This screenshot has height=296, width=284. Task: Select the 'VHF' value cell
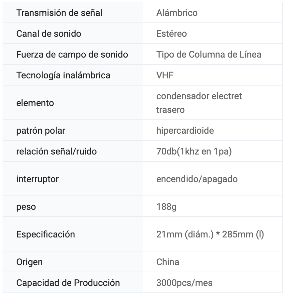tap(165, 75)
